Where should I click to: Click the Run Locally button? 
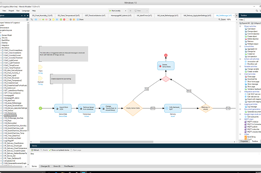click(115, 11)
